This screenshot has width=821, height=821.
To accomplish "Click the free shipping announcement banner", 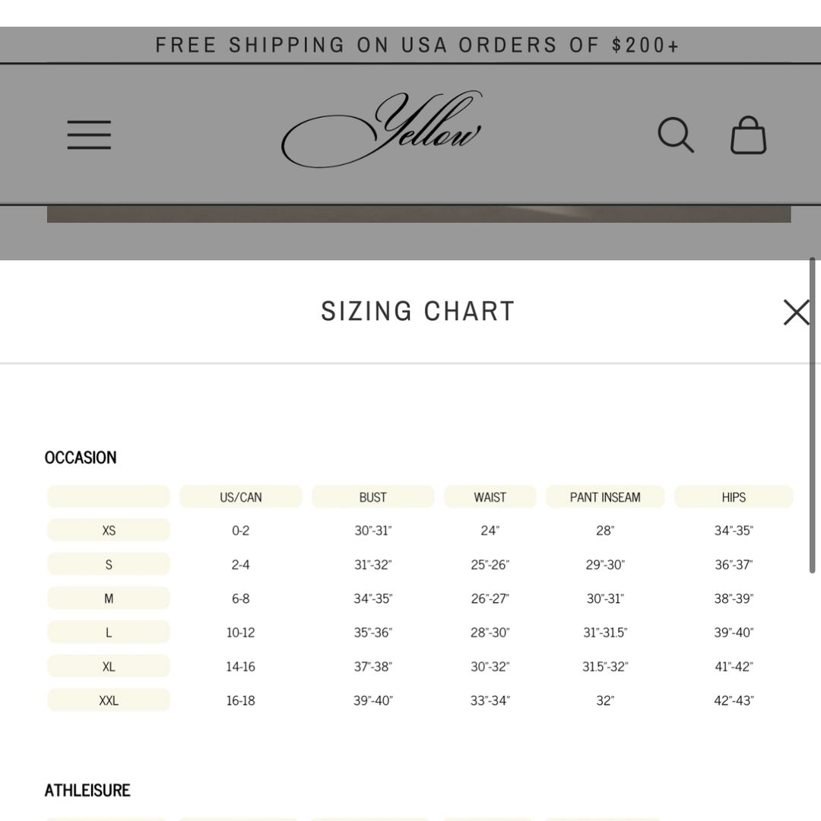I will point(417,46).
